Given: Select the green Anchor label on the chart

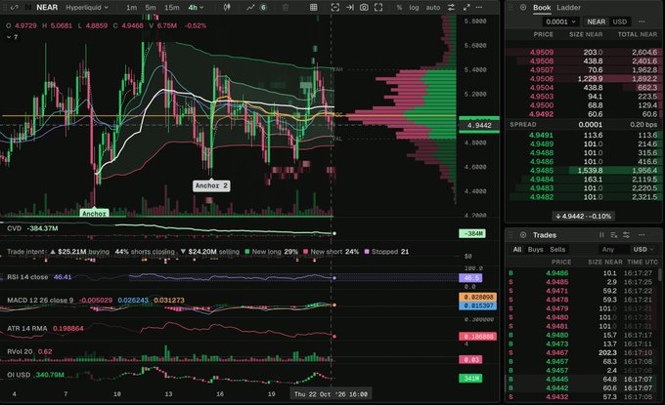Looking at the screenshot, I should 94,214.
